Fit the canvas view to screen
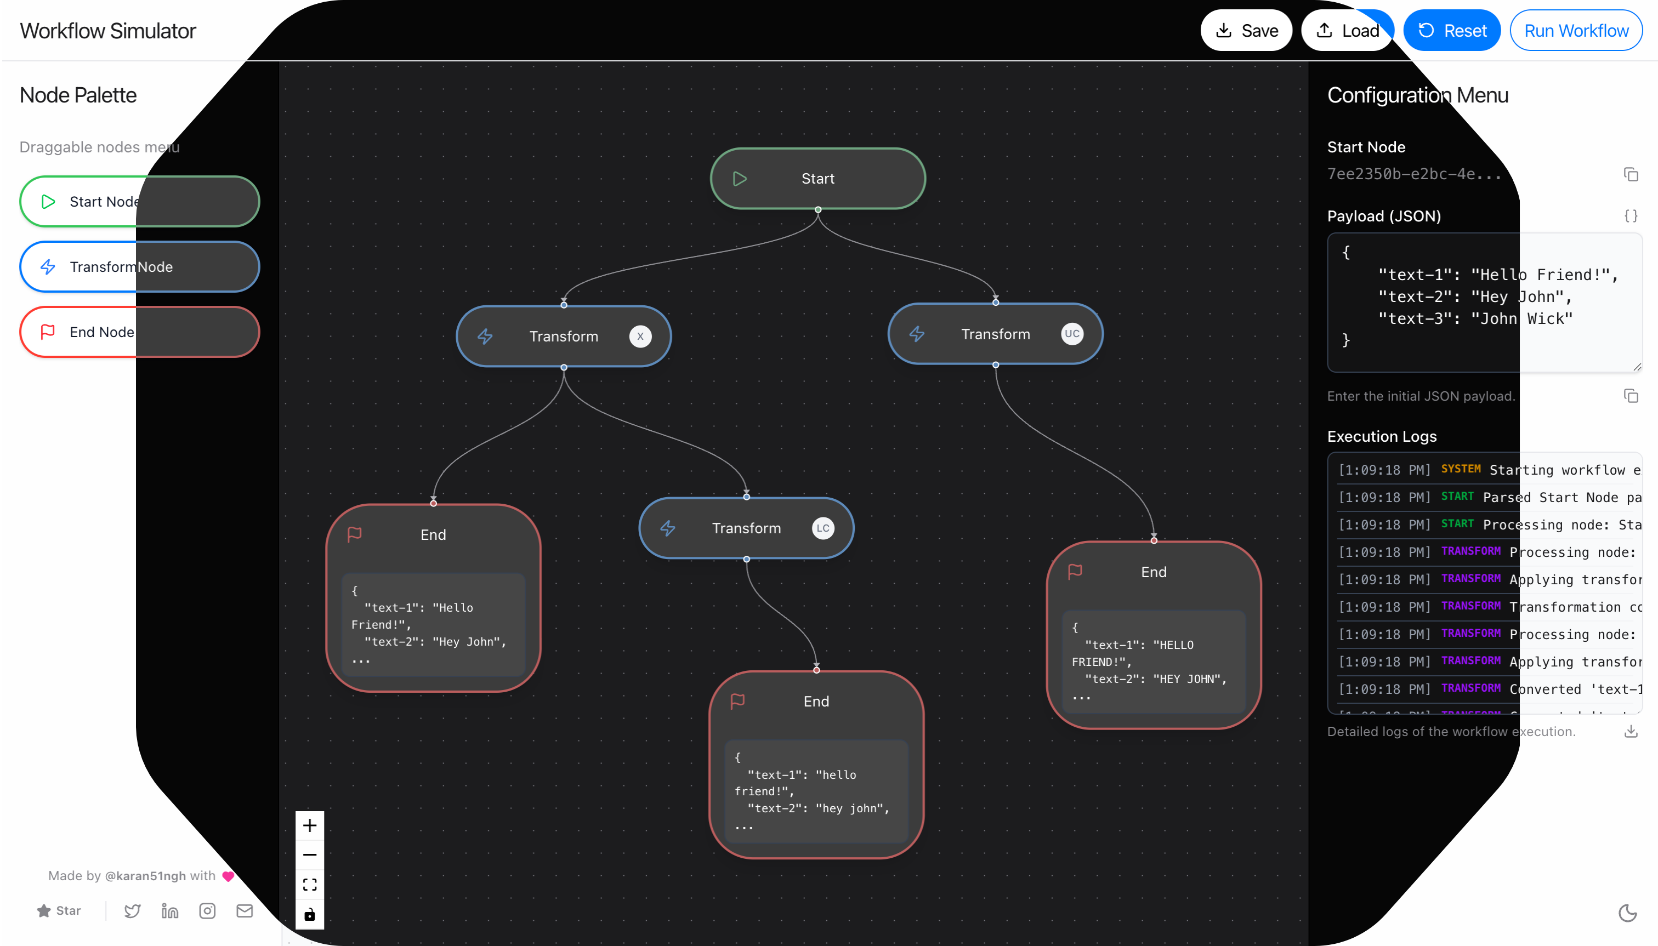The width and height of the screenshot is (1658, 946). (309, 884)
